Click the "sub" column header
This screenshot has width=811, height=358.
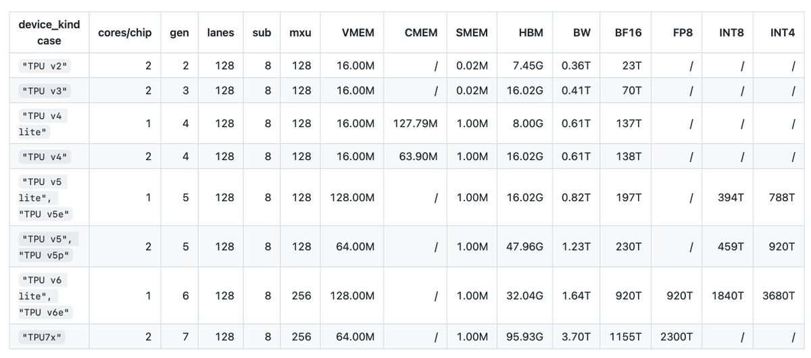click(x=262, y=32)
